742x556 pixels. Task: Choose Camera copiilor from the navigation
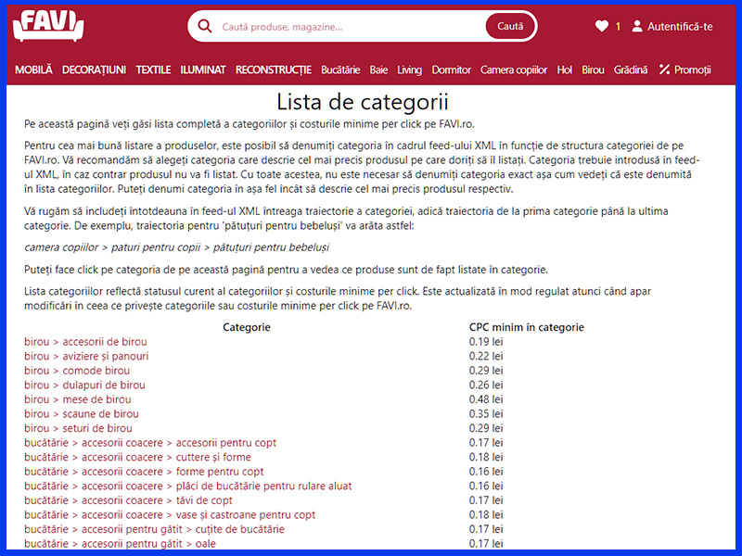coord(514,69)
